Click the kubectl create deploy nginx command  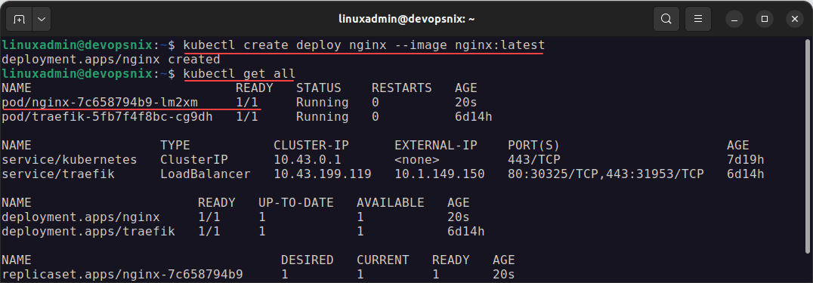364,45
